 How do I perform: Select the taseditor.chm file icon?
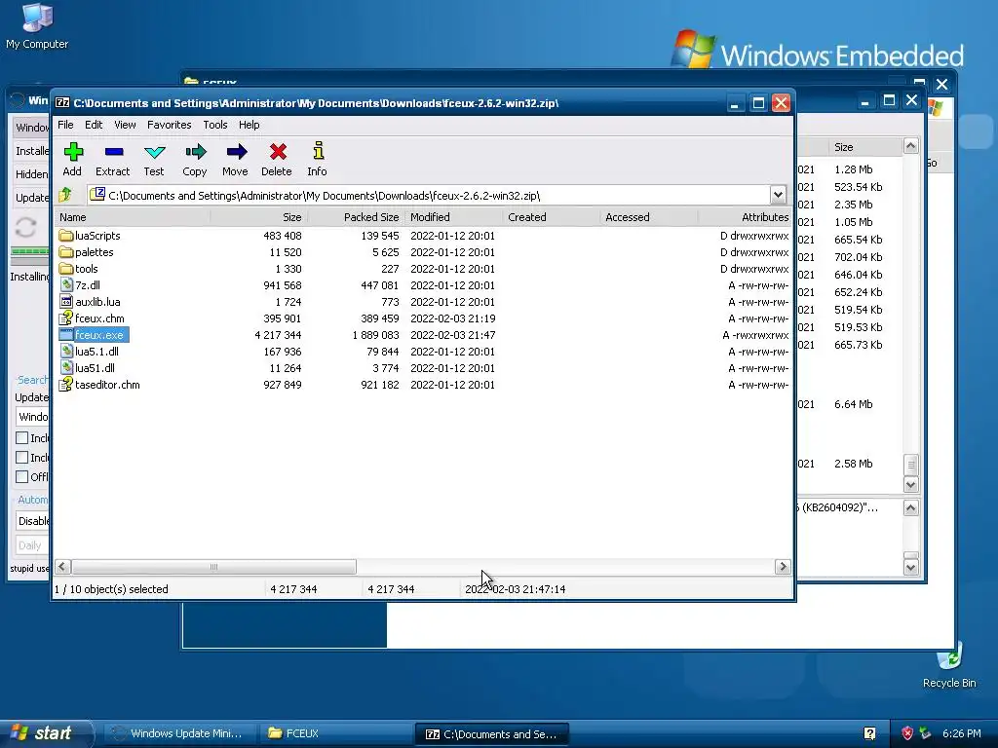coord(66,384)
